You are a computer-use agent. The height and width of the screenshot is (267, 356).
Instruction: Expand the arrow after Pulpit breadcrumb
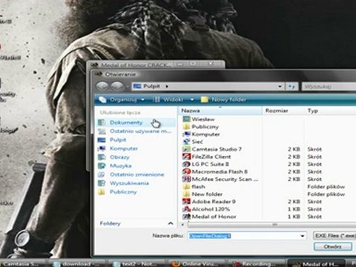pyautogui.click(x=167, y=87)
